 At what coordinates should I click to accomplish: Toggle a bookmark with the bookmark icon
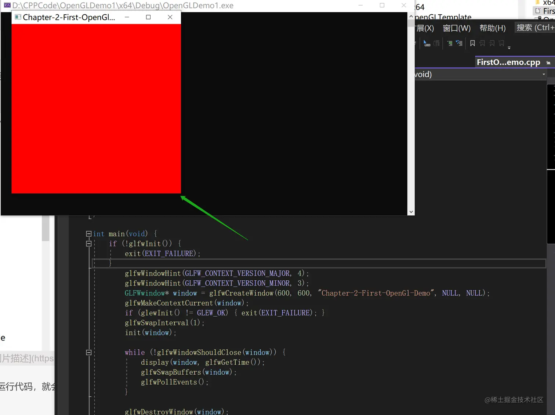click(x=472, y=43)
